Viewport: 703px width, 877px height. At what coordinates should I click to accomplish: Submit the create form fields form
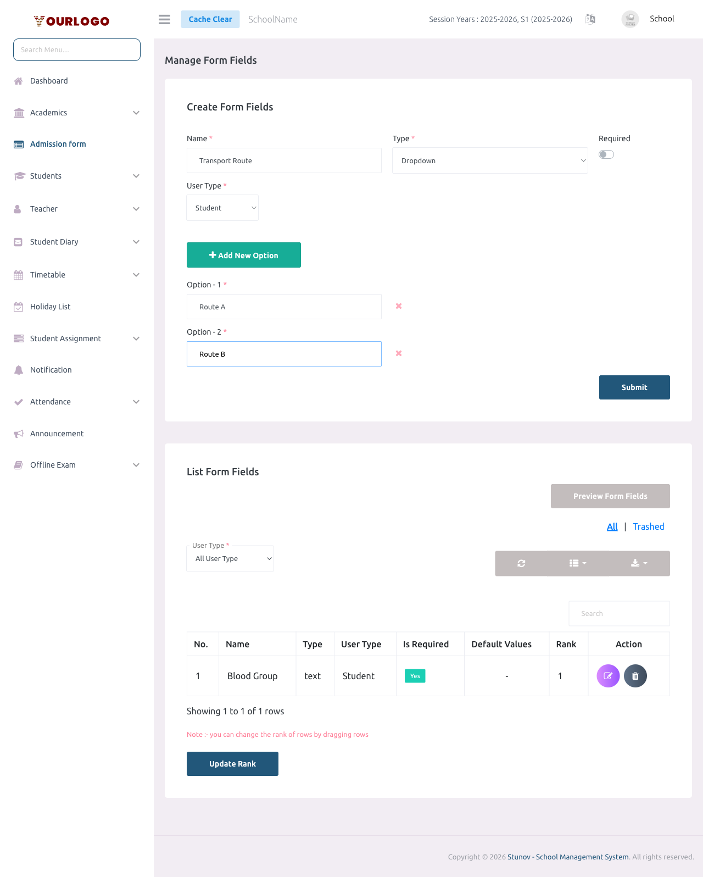(634, 387)
